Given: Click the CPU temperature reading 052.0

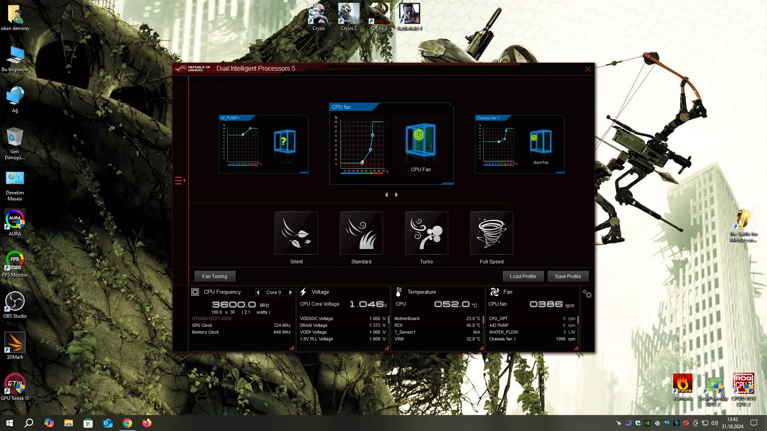Looking at the screenshot, I should [x=452, y=304].
